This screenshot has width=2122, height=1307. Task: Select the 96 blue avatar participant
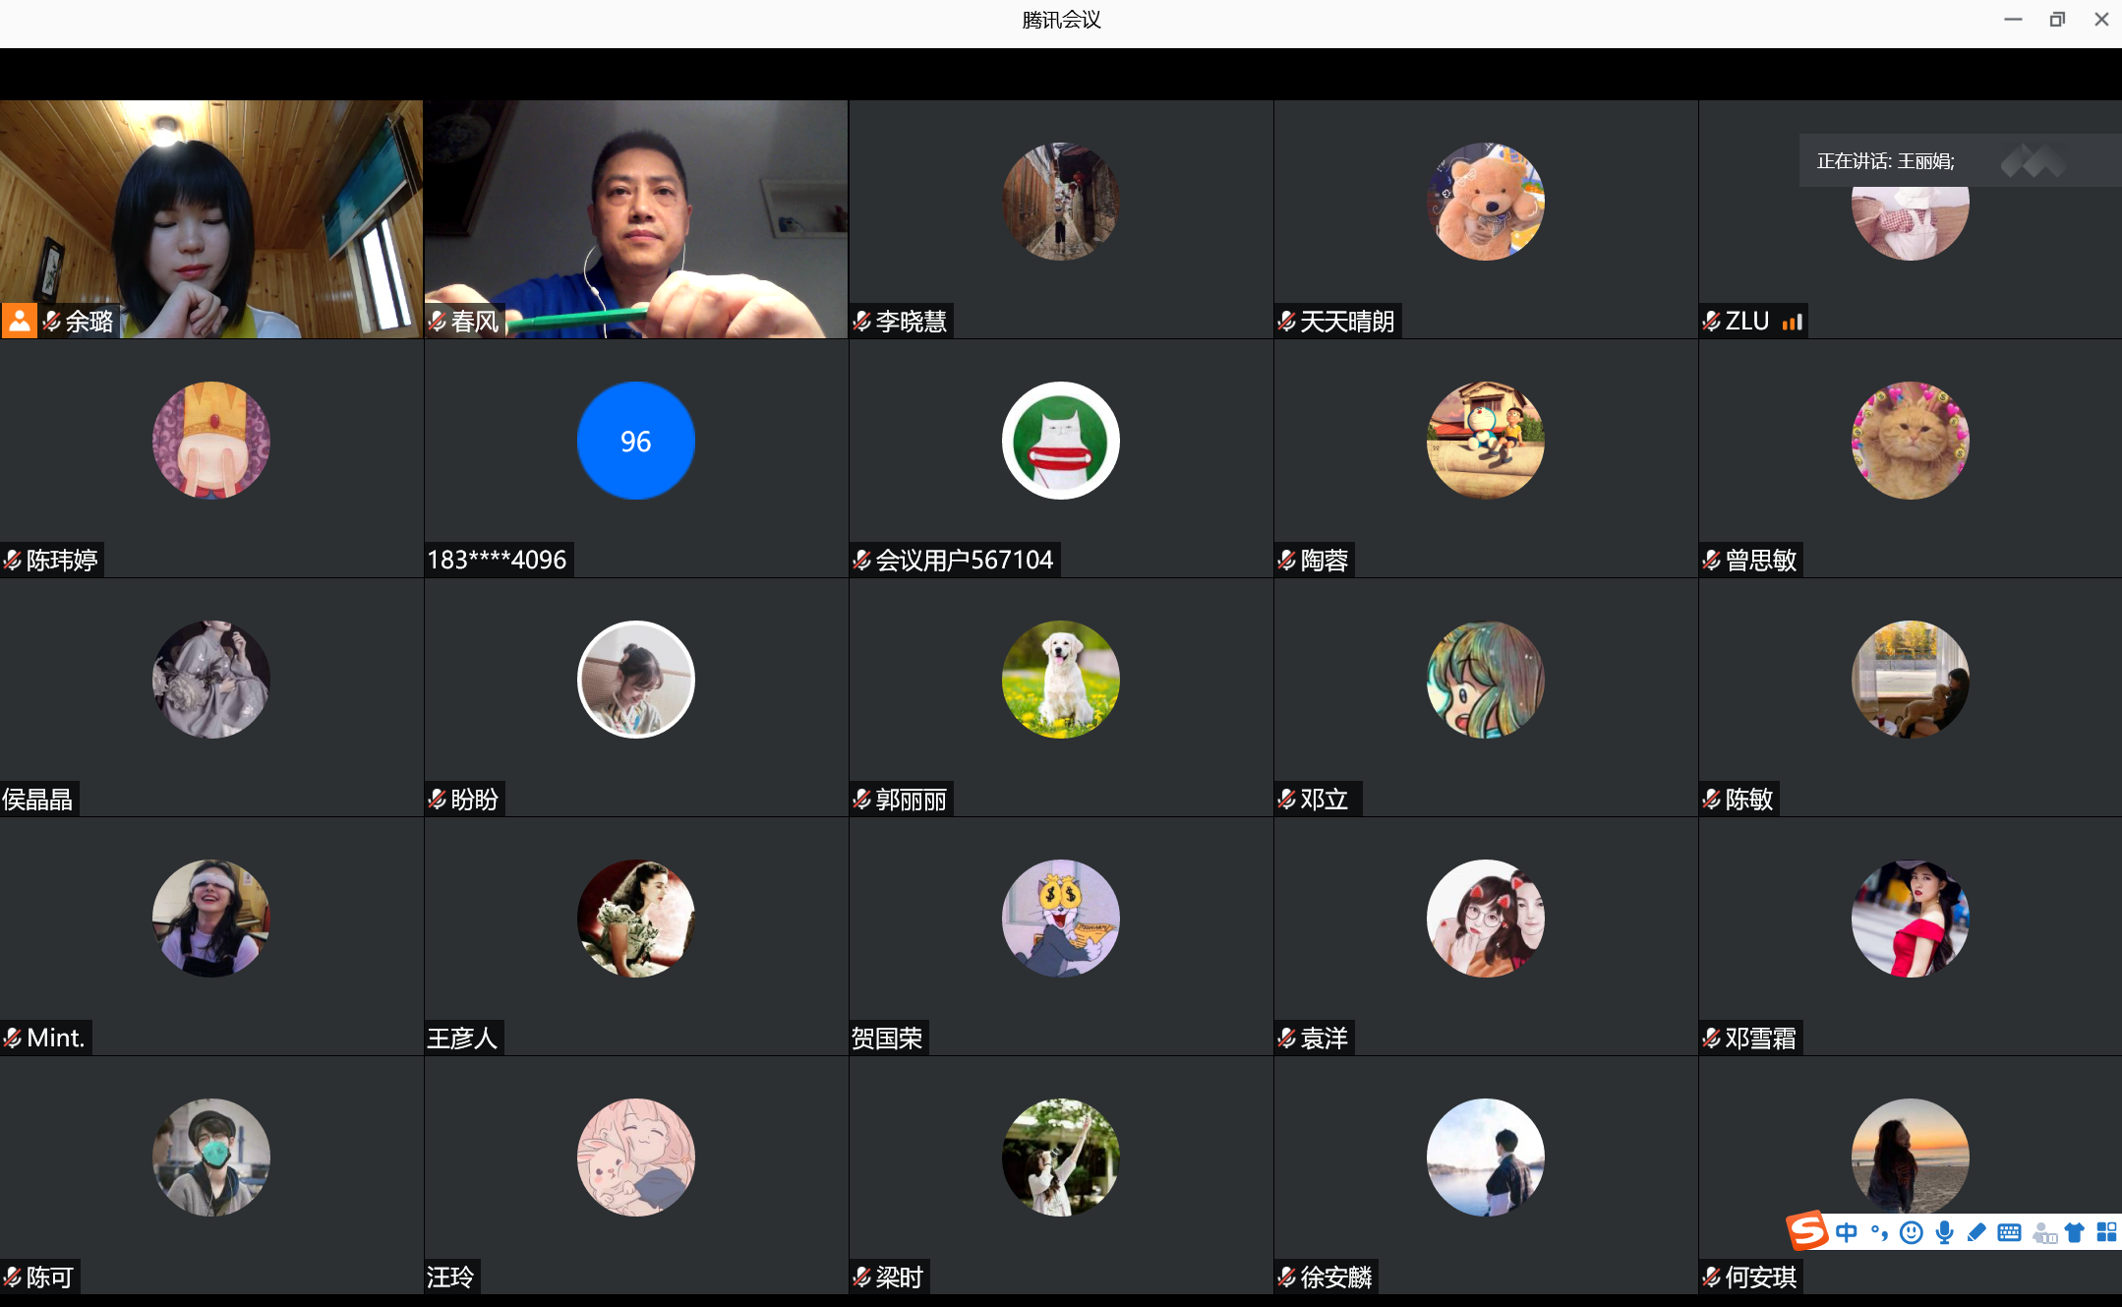pyautogui.click(x=635, y=441)
